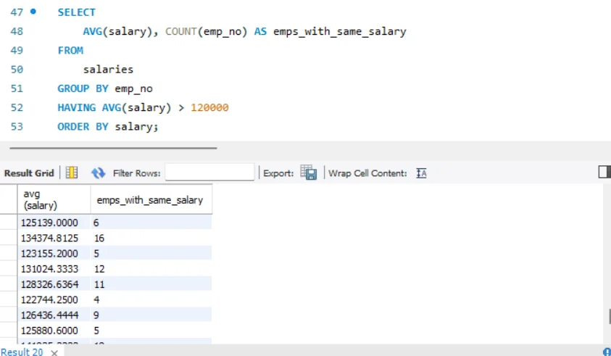The height and width of the screenshot is (356, 611).
Task: Toggle the side panel icon at right
Action: pyautogui.click(x=604, y=172)
